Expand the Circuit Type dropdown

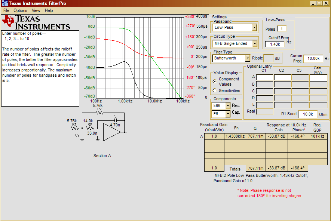click(x=255, y=44)
